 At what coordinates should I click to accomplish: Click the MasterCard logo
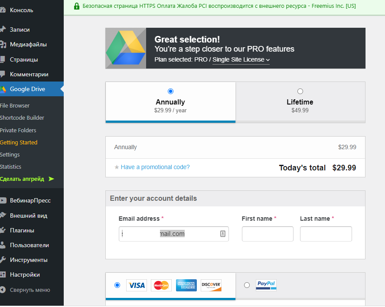click(x=161, y=285)
